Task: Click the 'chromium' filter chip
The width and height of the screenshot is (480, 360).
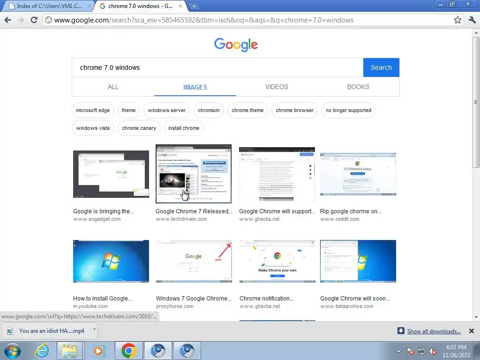Action: (x=209, y=110)
